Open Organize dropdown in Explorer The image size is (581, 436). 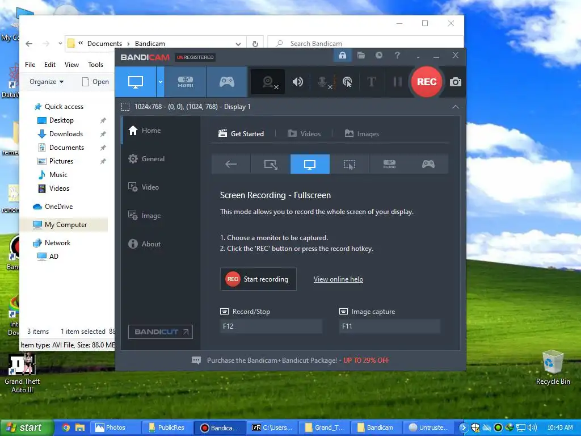tap(47, 82)
